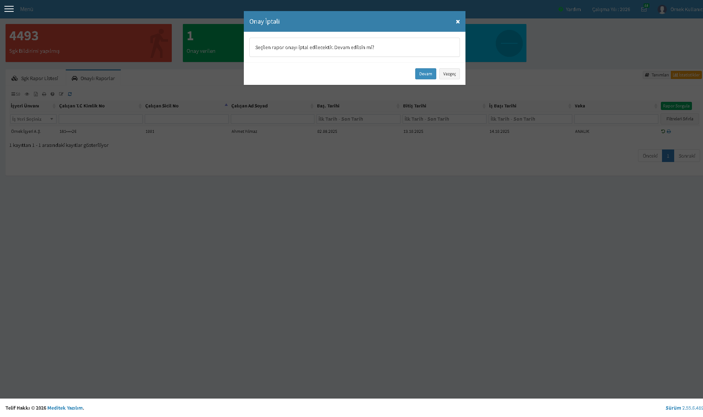Click the green help question-mark icon
Image resolution: width=703 pixels, height=417 pixels.
coord(560,9)
